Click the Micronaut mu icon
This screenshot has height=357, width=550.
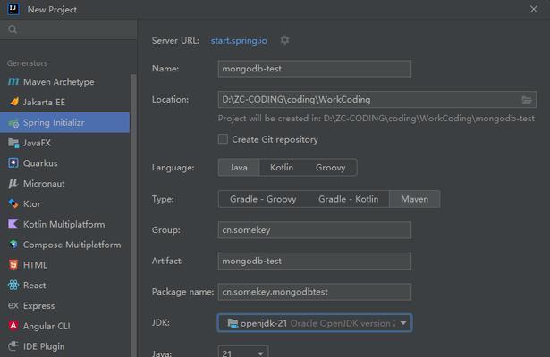click(13, 183)
